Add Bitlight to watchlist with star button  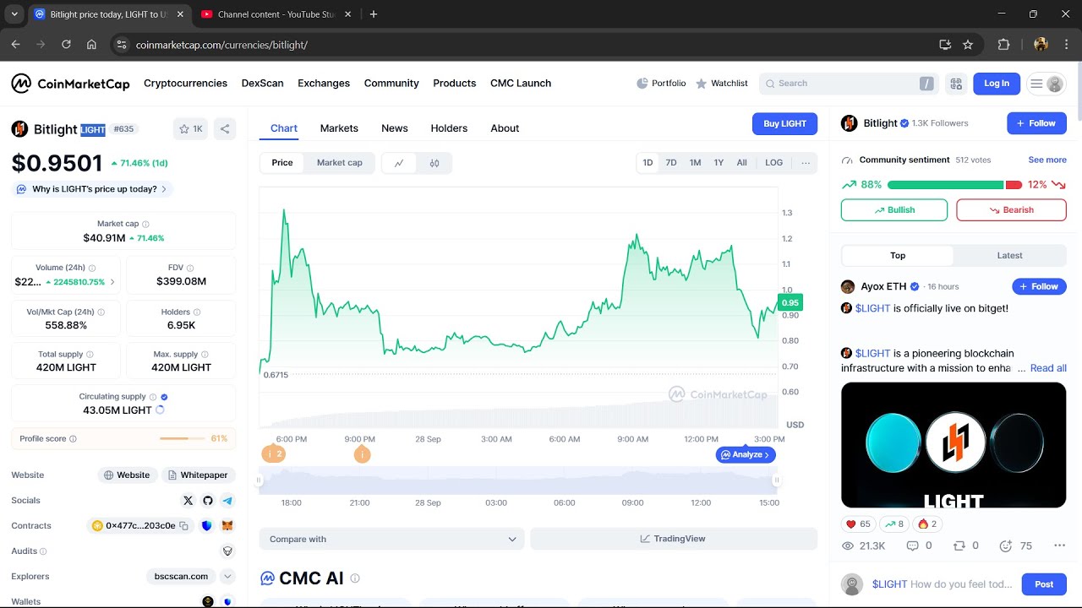(x=190, y=129)
